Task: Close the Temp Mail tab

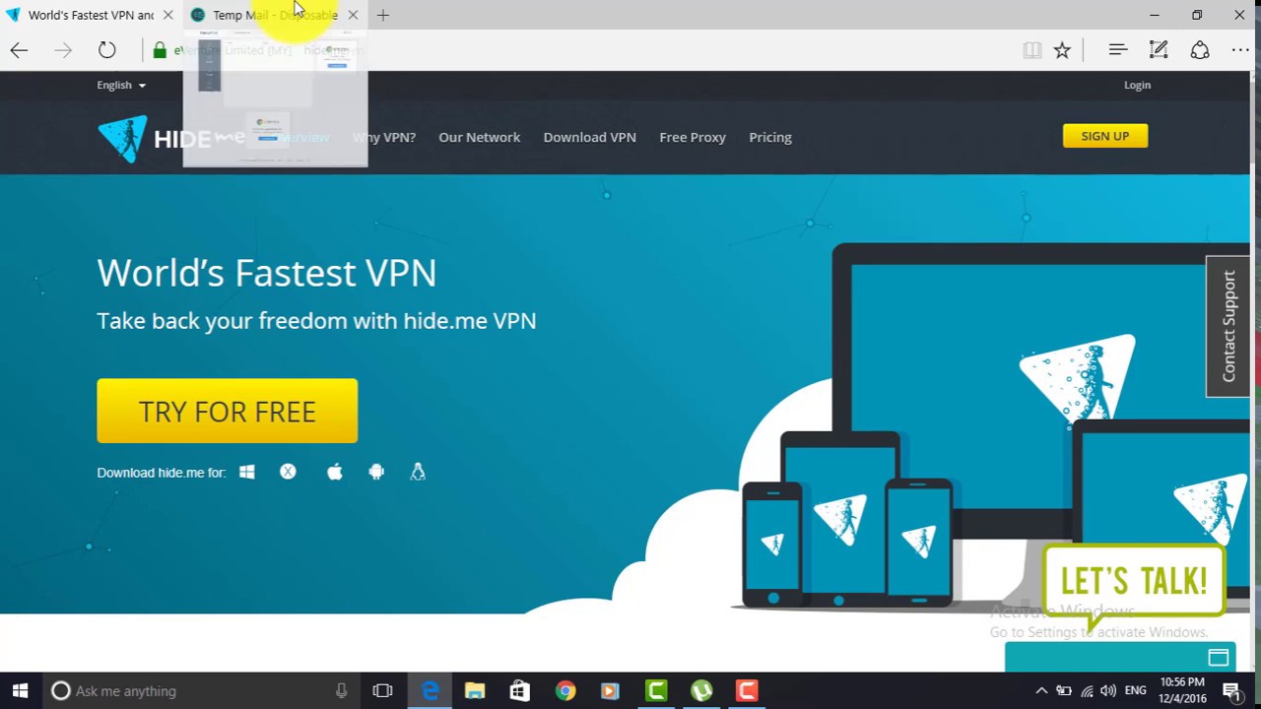Action: (353, 15)
